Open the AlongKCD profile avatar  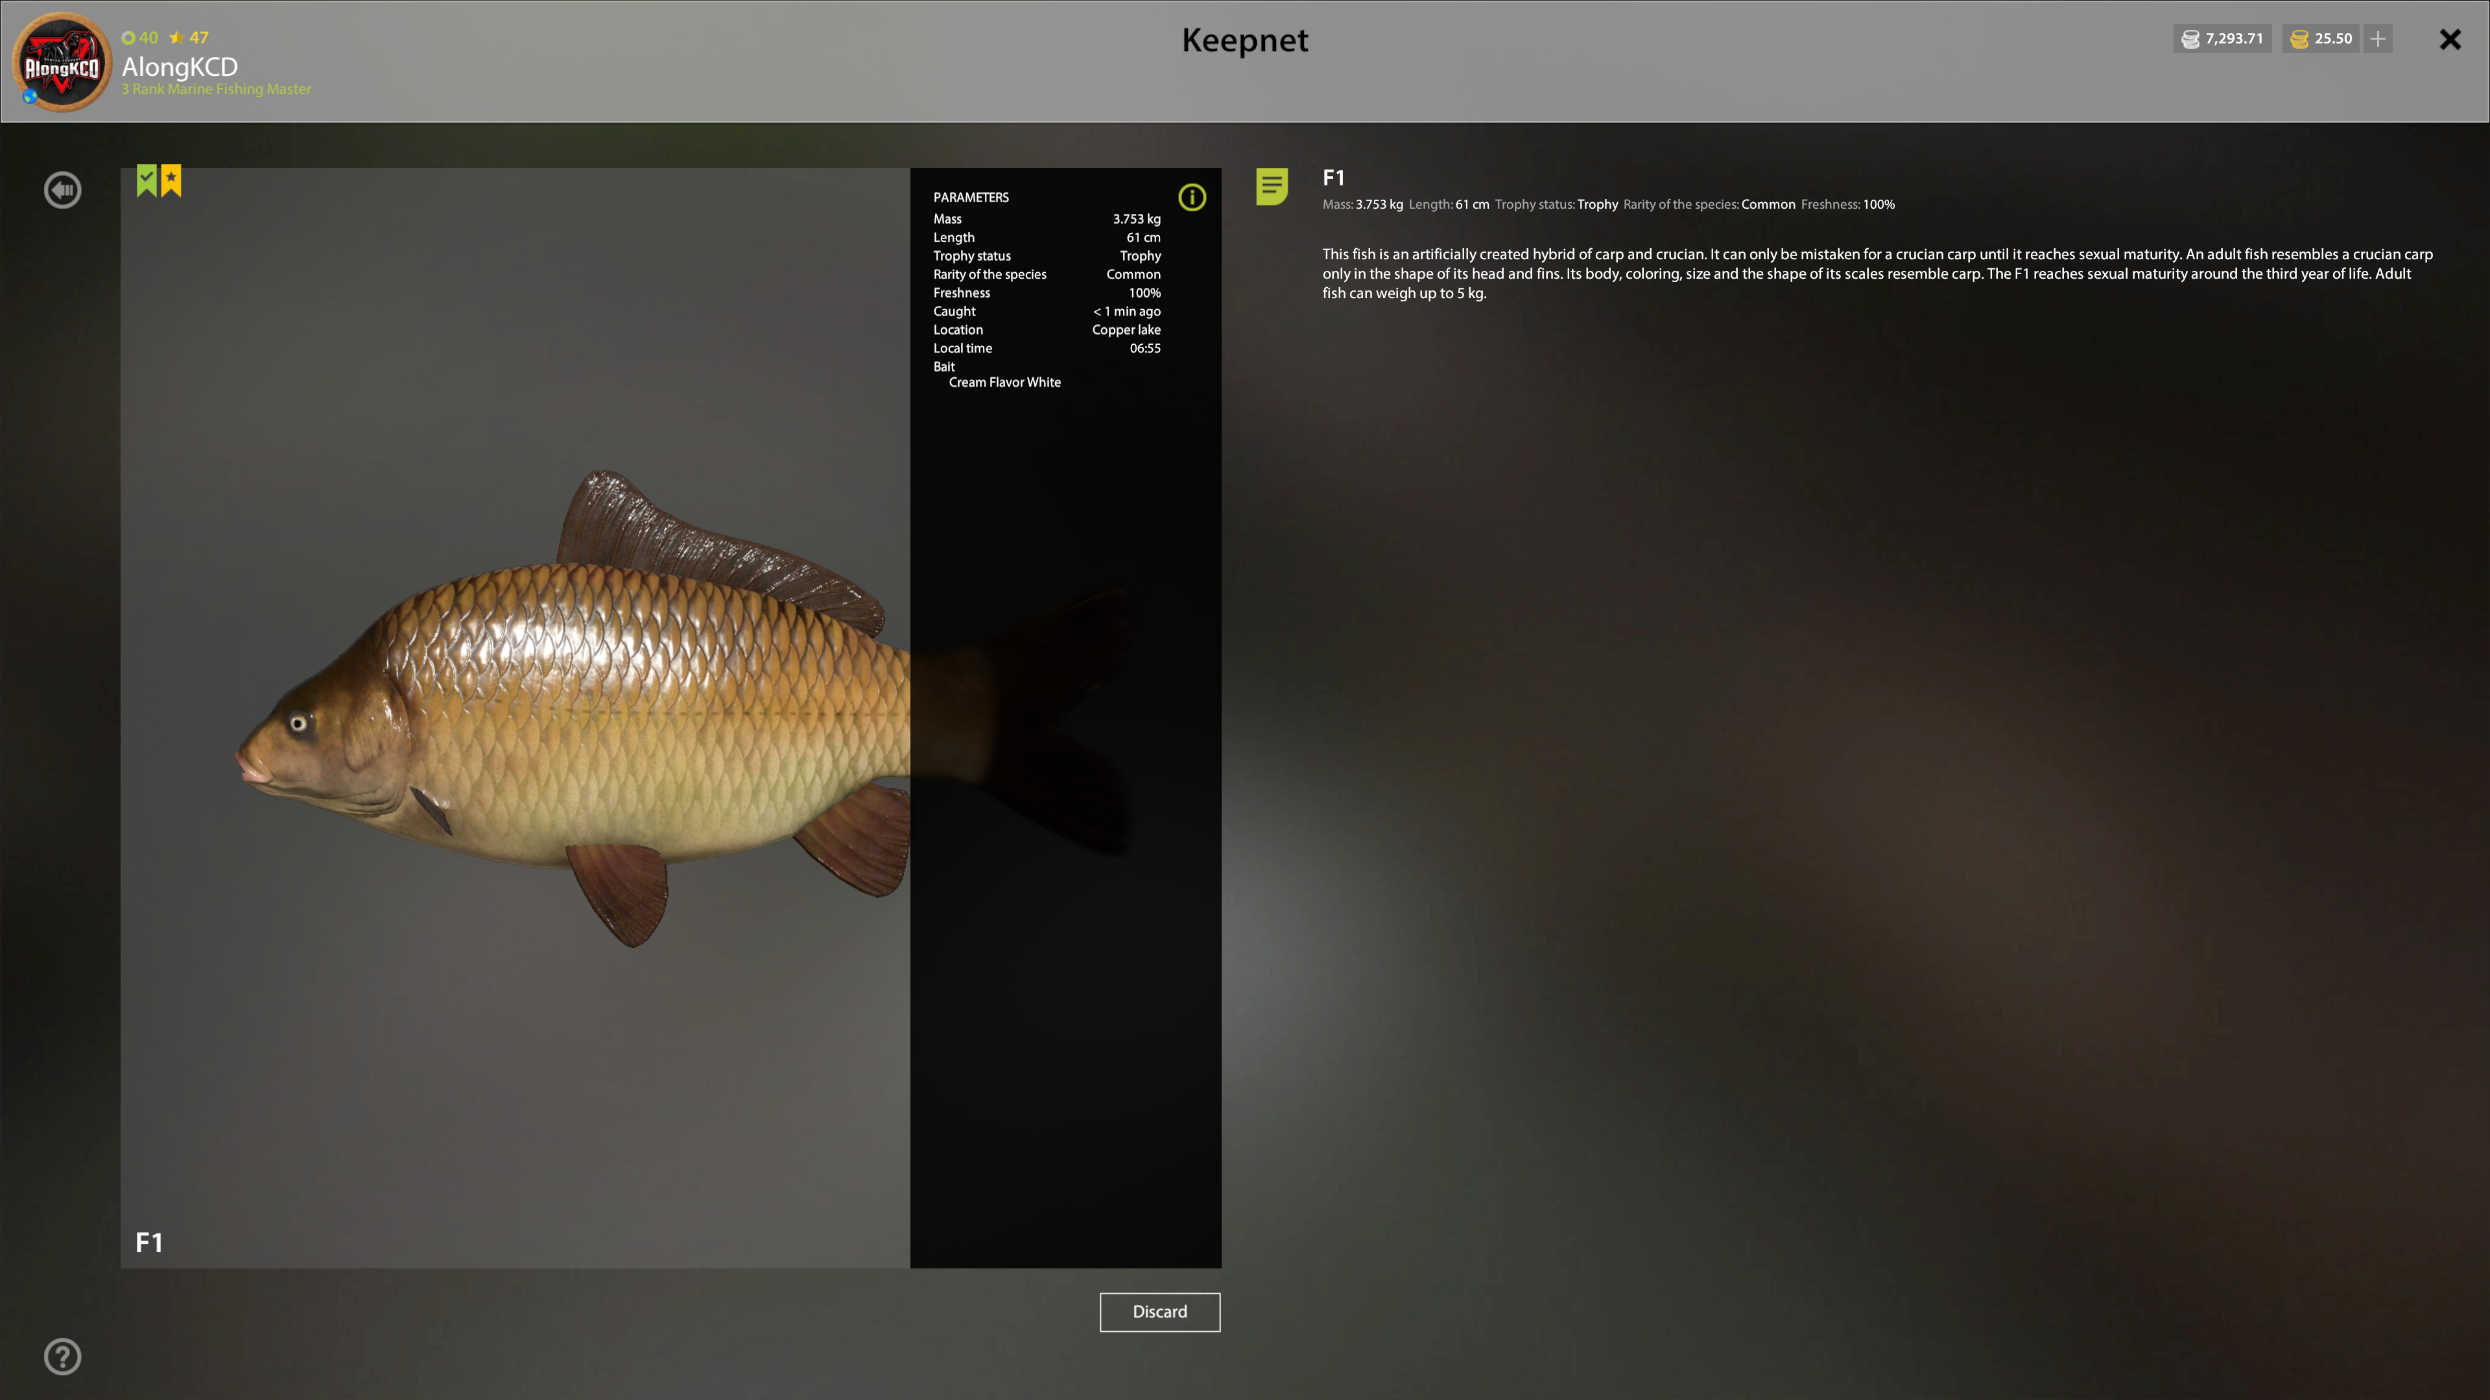62,62
